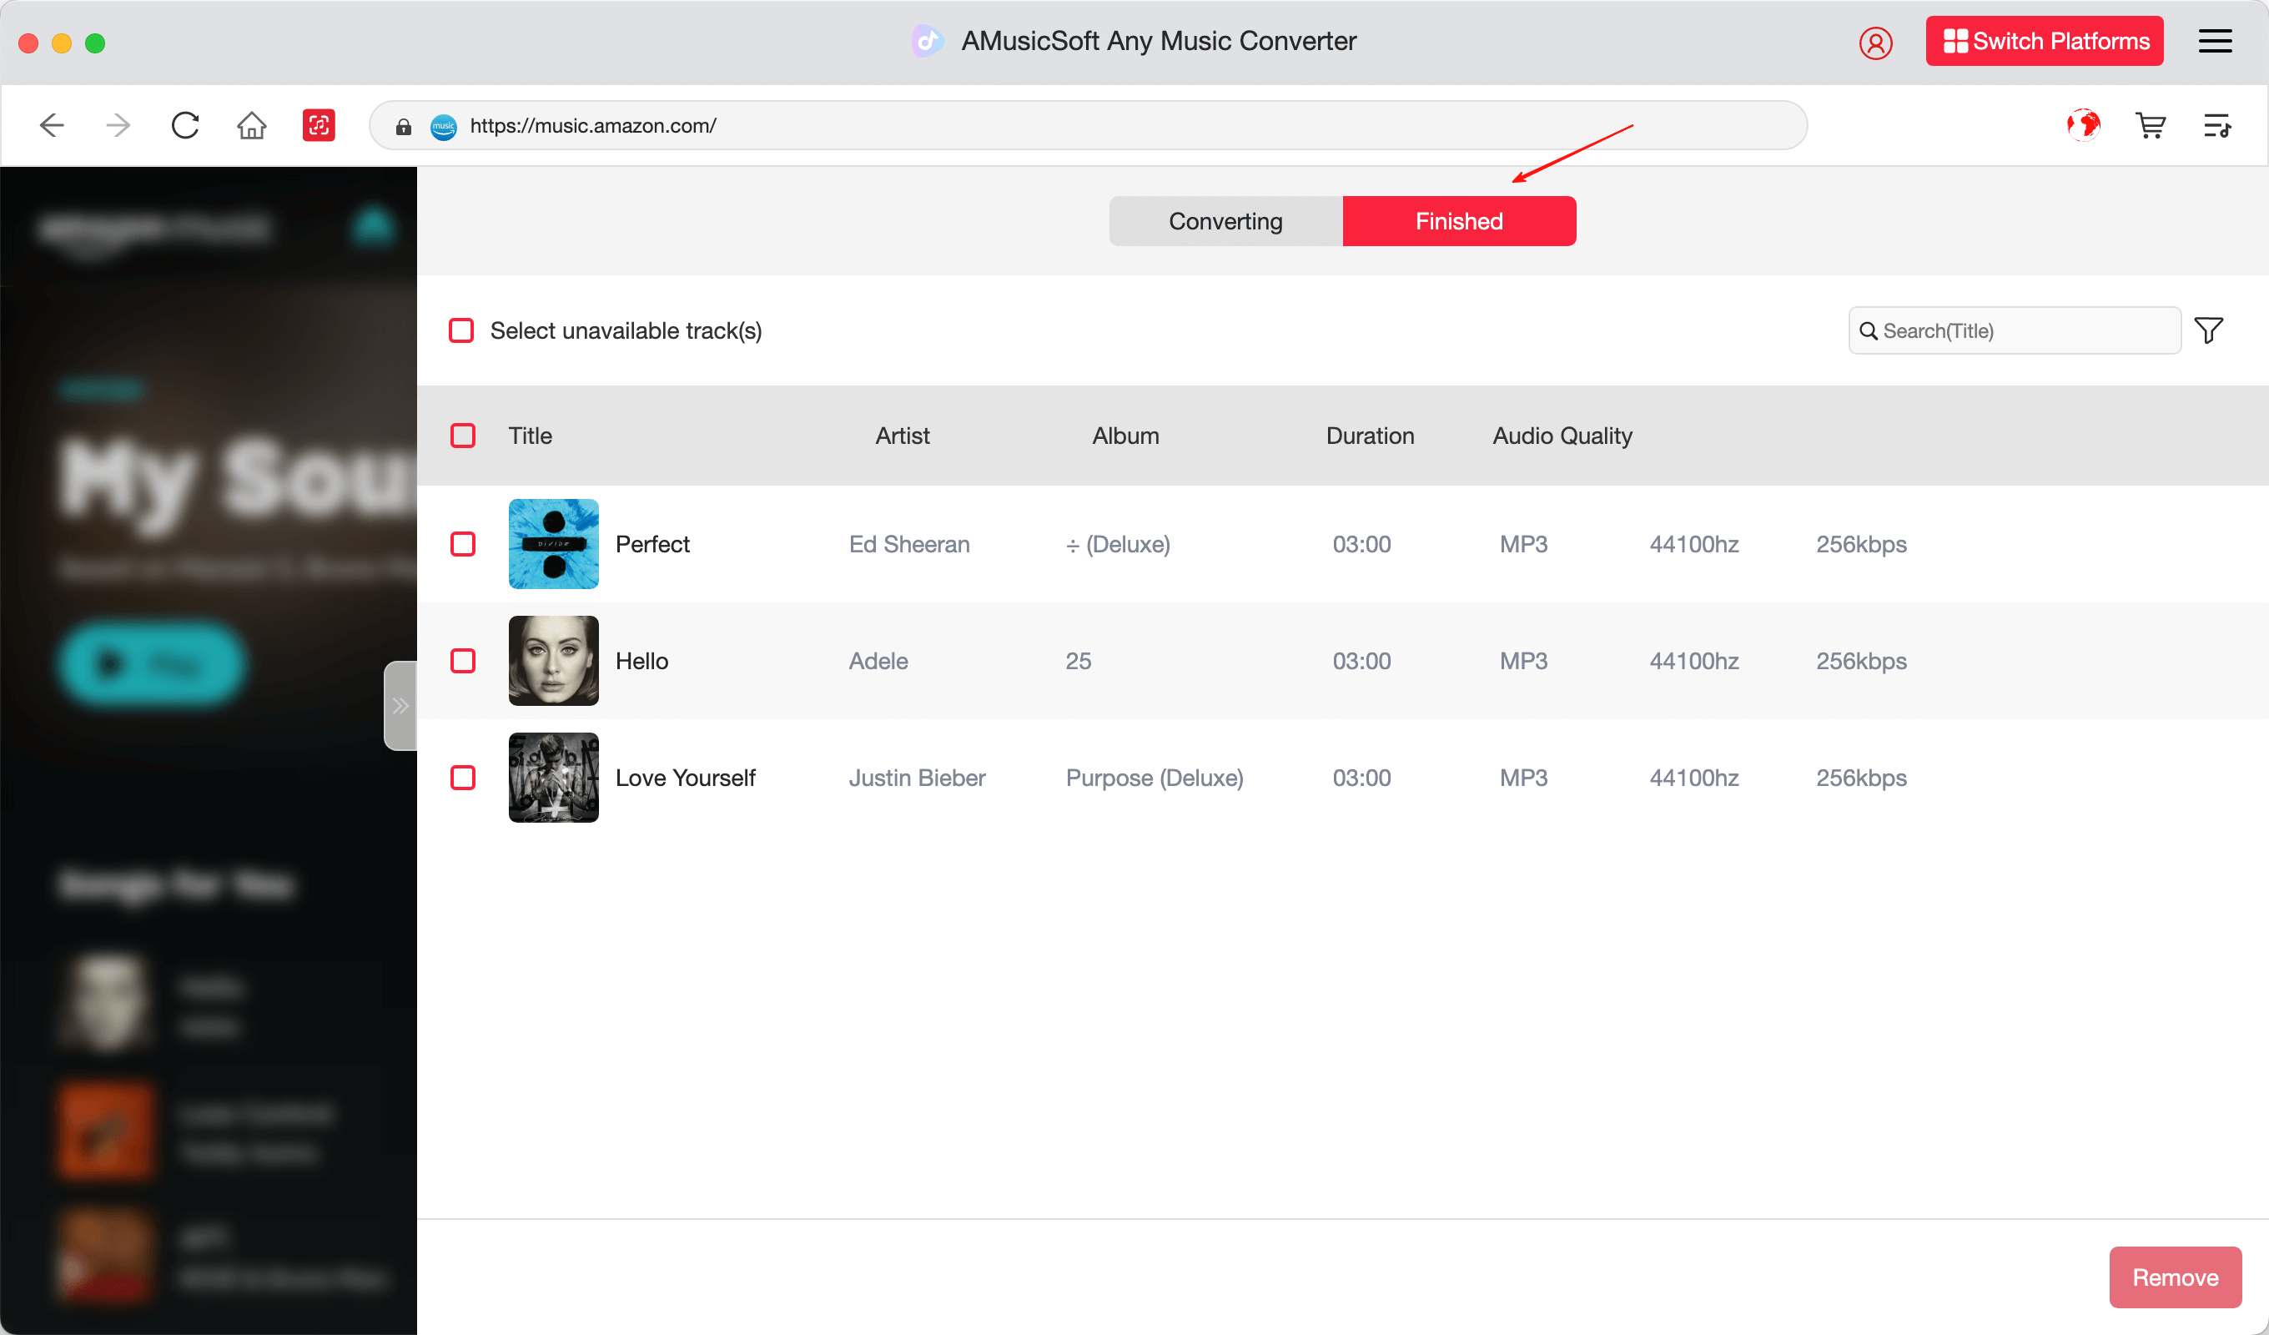Click artist name Adele
The height and width of the screenshot is (1335, 2269).
point(878,661)
